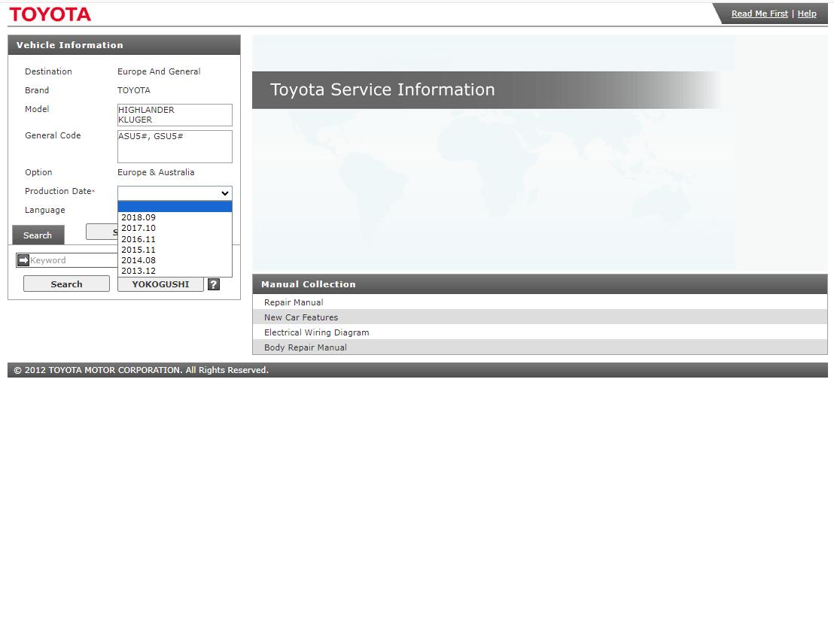
Task: Click the Europe & Australia option text
Action: (x=156, y=172)
